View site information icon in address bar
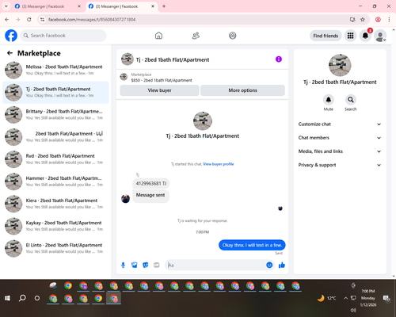Image resolution: width=396 pixels, height=317 pixels. click(42, 20)
